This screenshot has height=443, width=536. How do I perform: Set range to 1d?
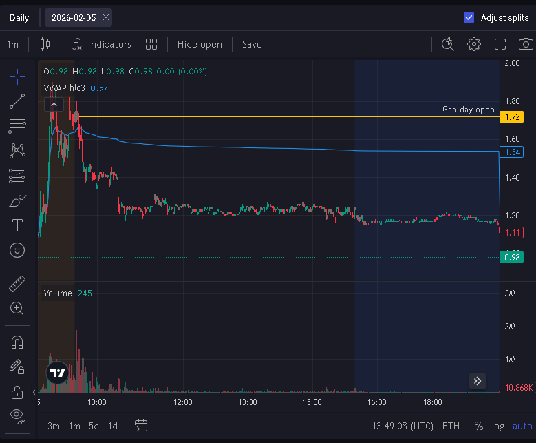pos(112,426)
